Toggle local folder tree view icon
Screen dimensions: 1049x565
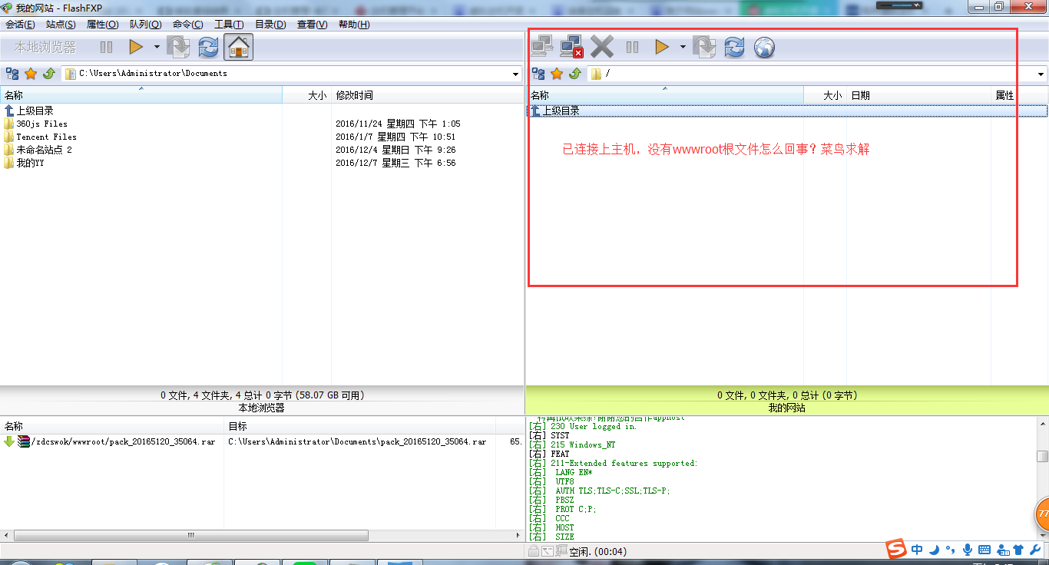[x=12, y=74]
